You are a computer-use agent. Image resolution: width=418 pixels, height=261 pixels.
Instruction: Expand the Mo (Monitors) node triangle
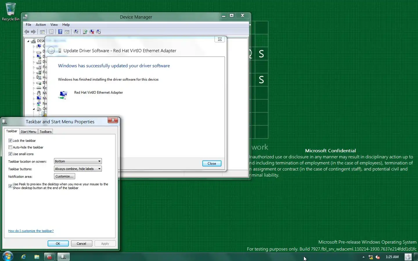[x=34, y=99]
